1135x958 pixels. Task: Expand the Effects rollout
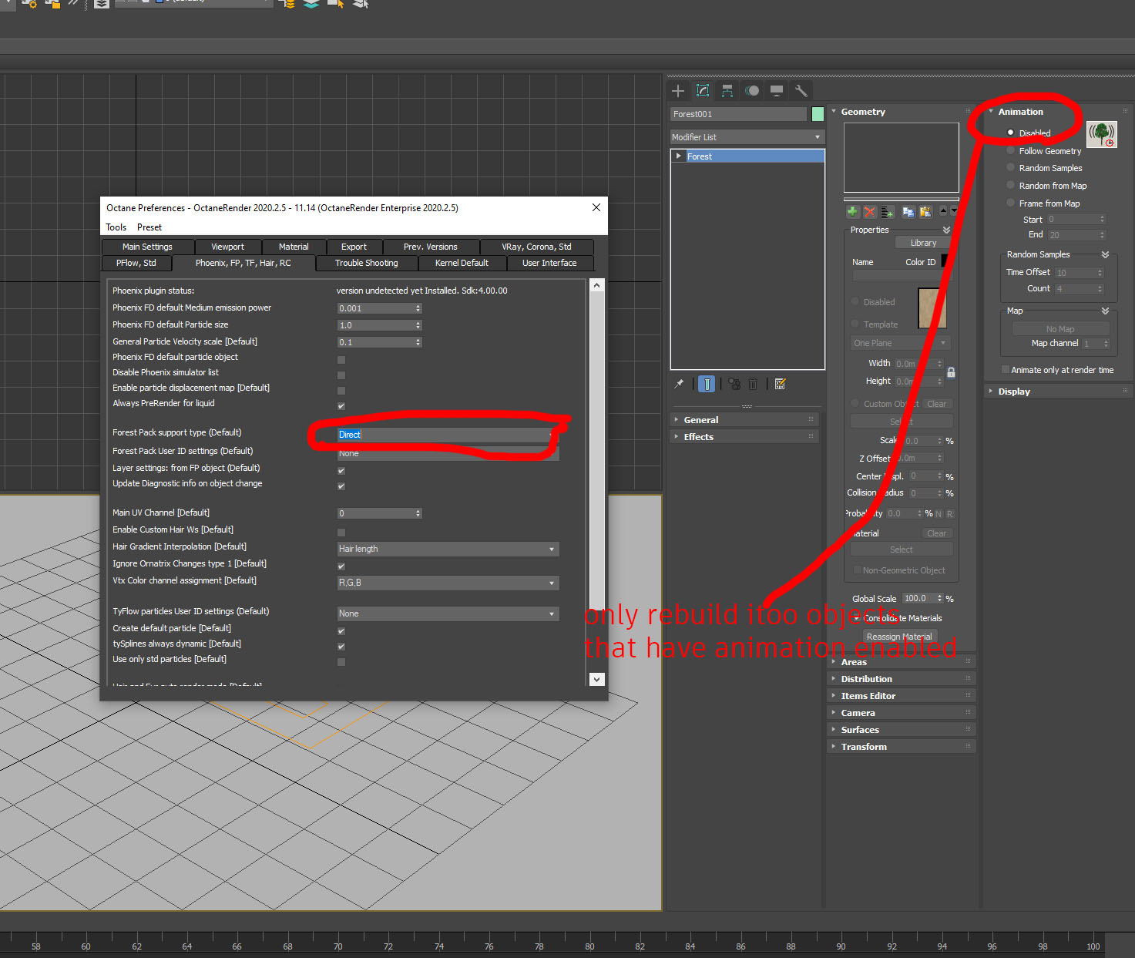(744, 437)
